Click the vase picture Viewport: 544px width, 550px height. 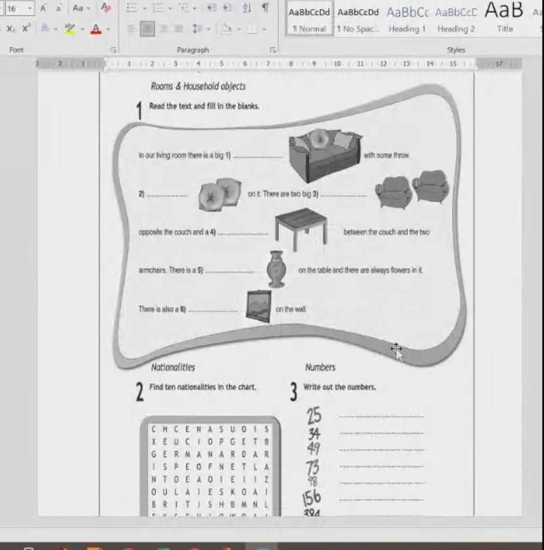pyautogui.click(x=276, y=269)
